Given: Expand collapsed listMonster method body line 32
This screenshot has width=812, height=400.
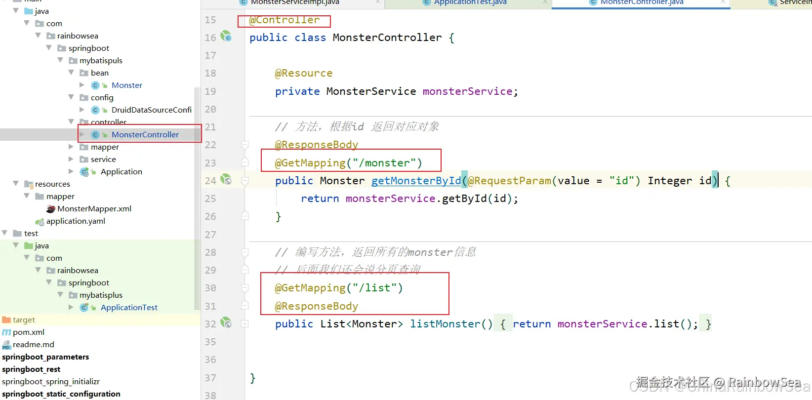Looking at the screenshot, I should coord(244,324).
